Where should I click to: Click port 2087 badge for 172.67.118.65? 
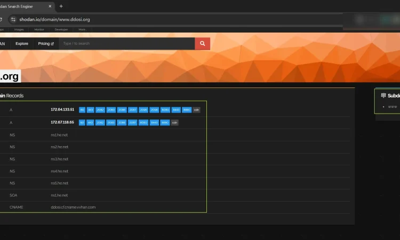coord(132,123)
